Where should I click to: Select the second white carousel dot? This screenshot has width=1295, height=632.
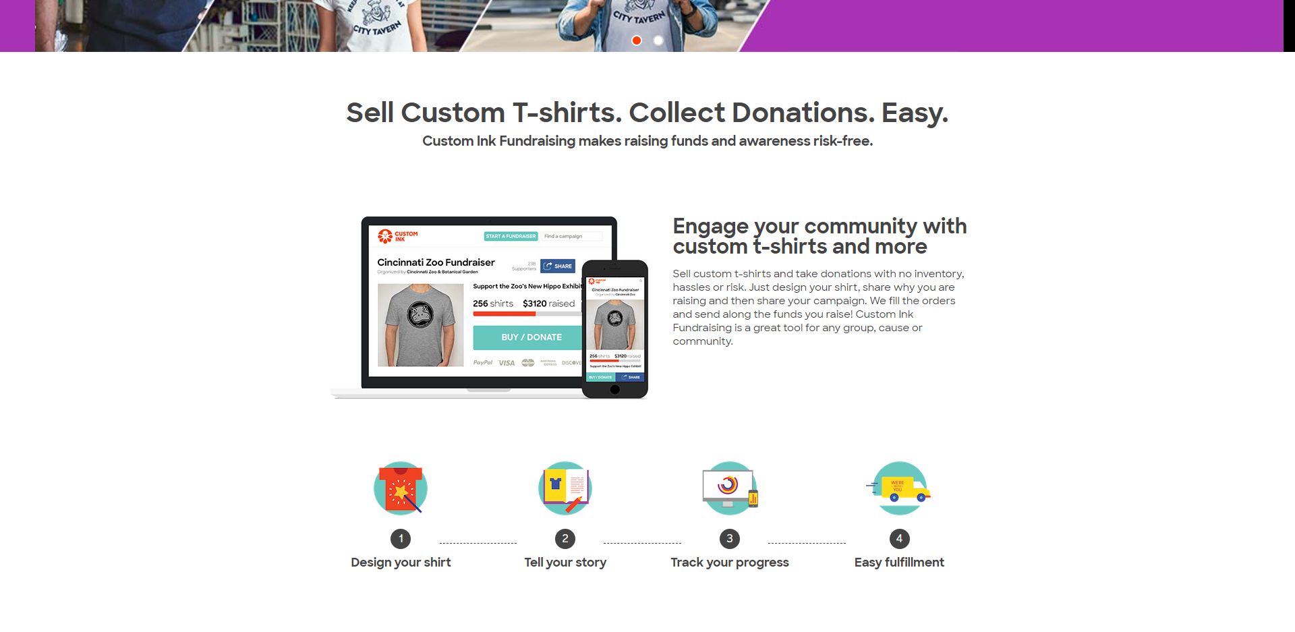pos(658,40)
